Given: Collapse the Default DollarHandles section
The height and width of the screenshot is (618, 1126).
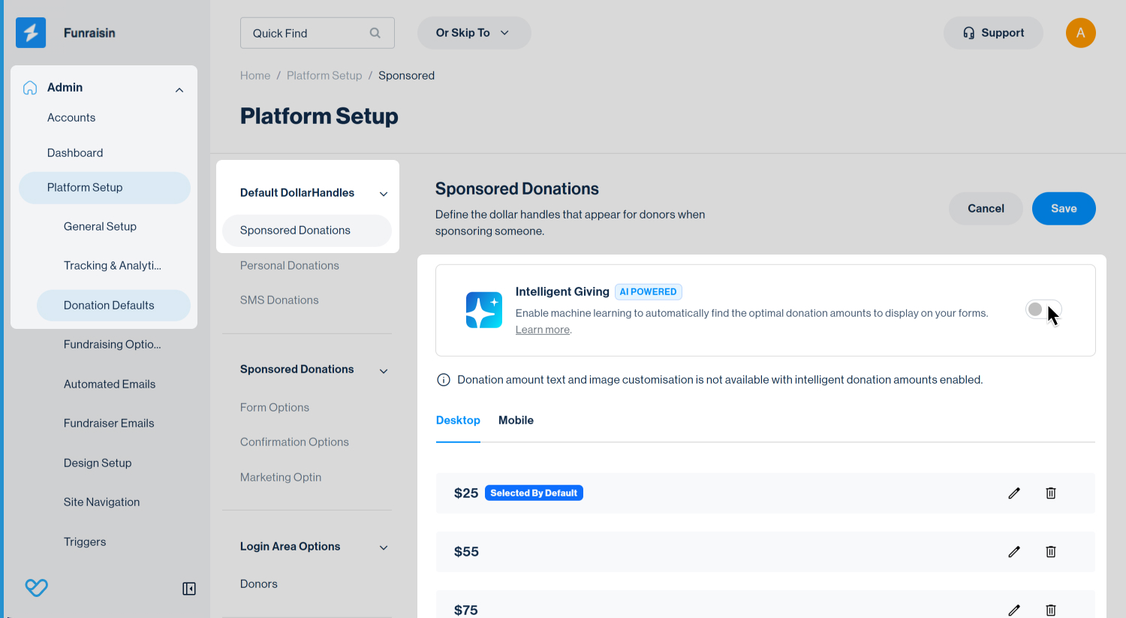Looking at the screenshot, I should 384,194.
